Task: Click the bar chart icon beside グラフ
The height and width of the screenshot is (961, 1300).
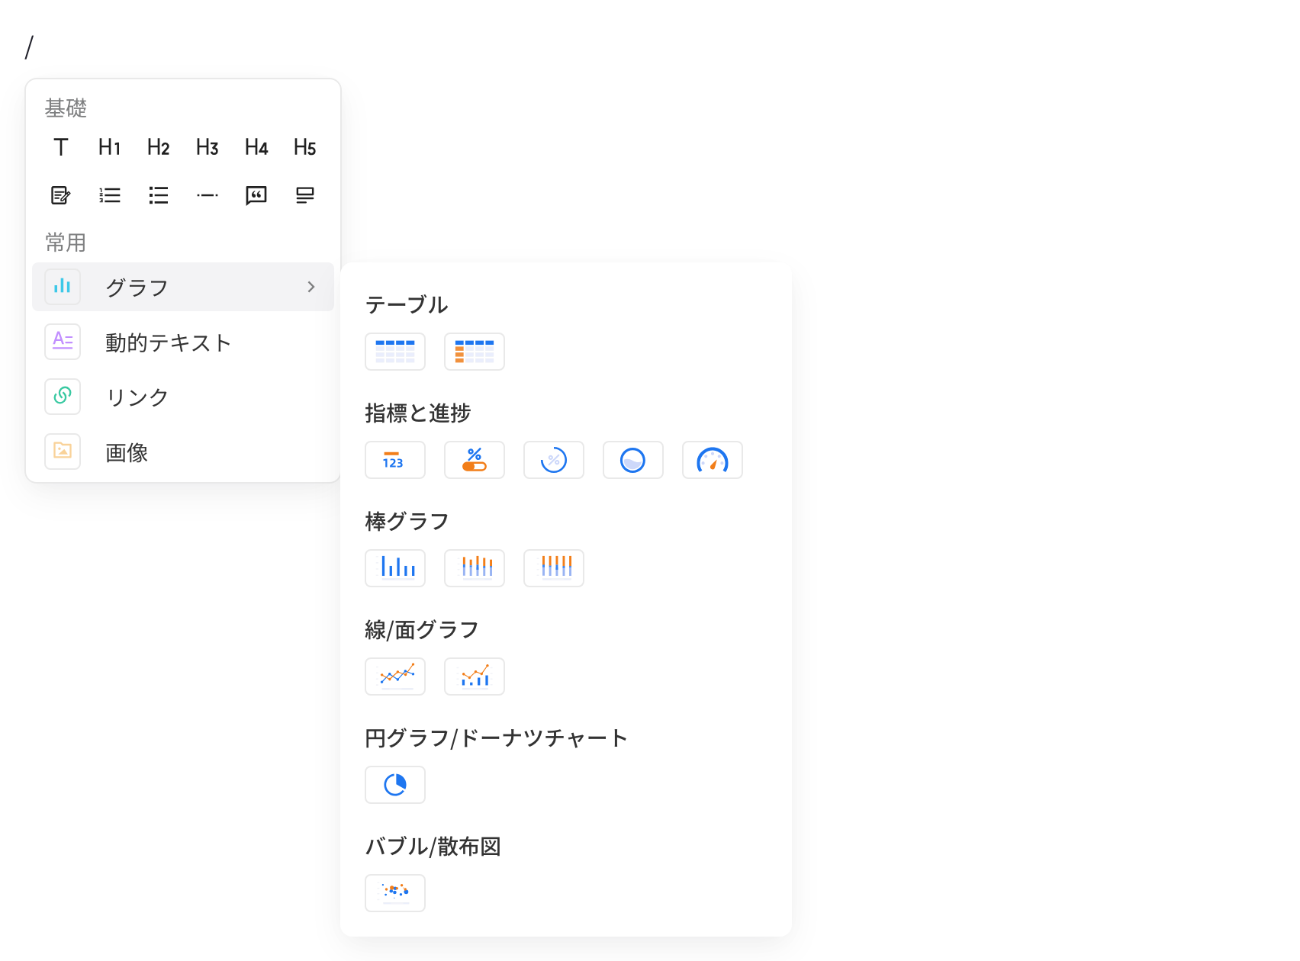Action: coord(63,287)
